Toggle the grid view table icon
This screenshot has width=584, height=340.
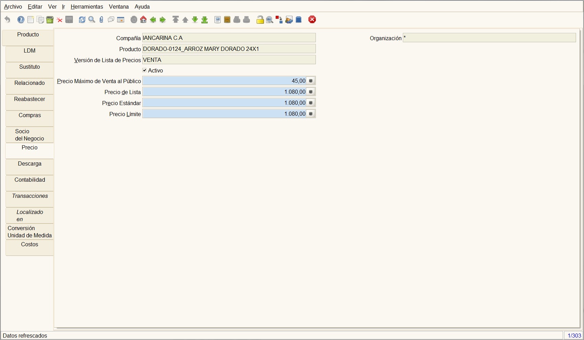tap(121, 20)
